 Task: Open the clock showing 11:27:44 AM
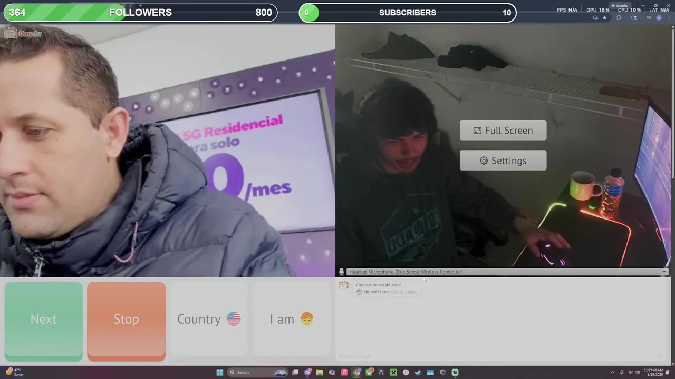(654, 372)
